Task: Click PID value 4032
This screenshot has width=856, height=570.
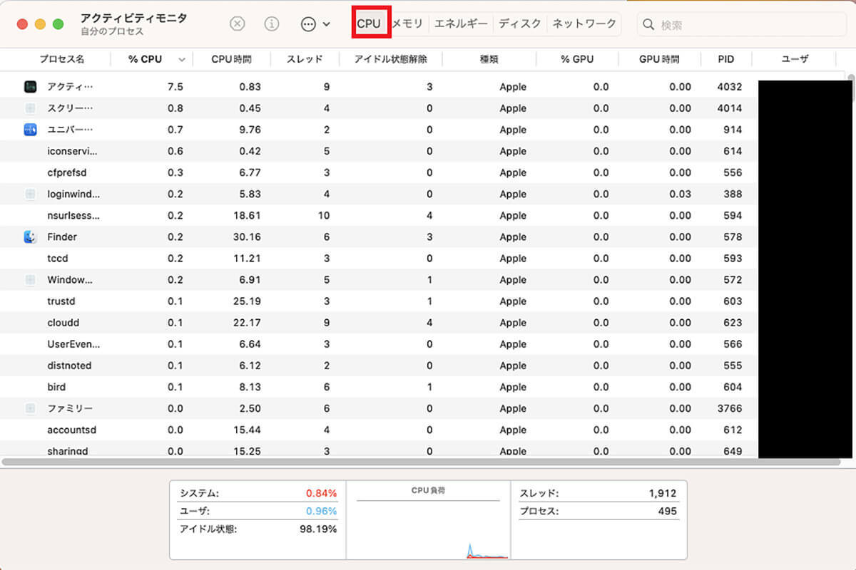Action: [729, 87]
